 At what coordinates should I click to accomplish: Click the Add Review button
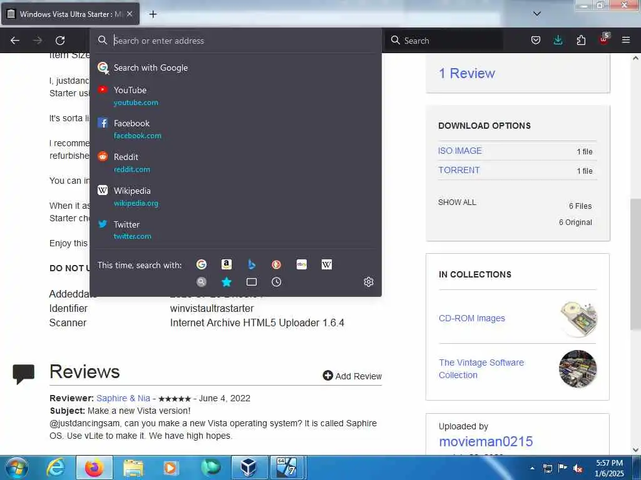pos(352,376)
